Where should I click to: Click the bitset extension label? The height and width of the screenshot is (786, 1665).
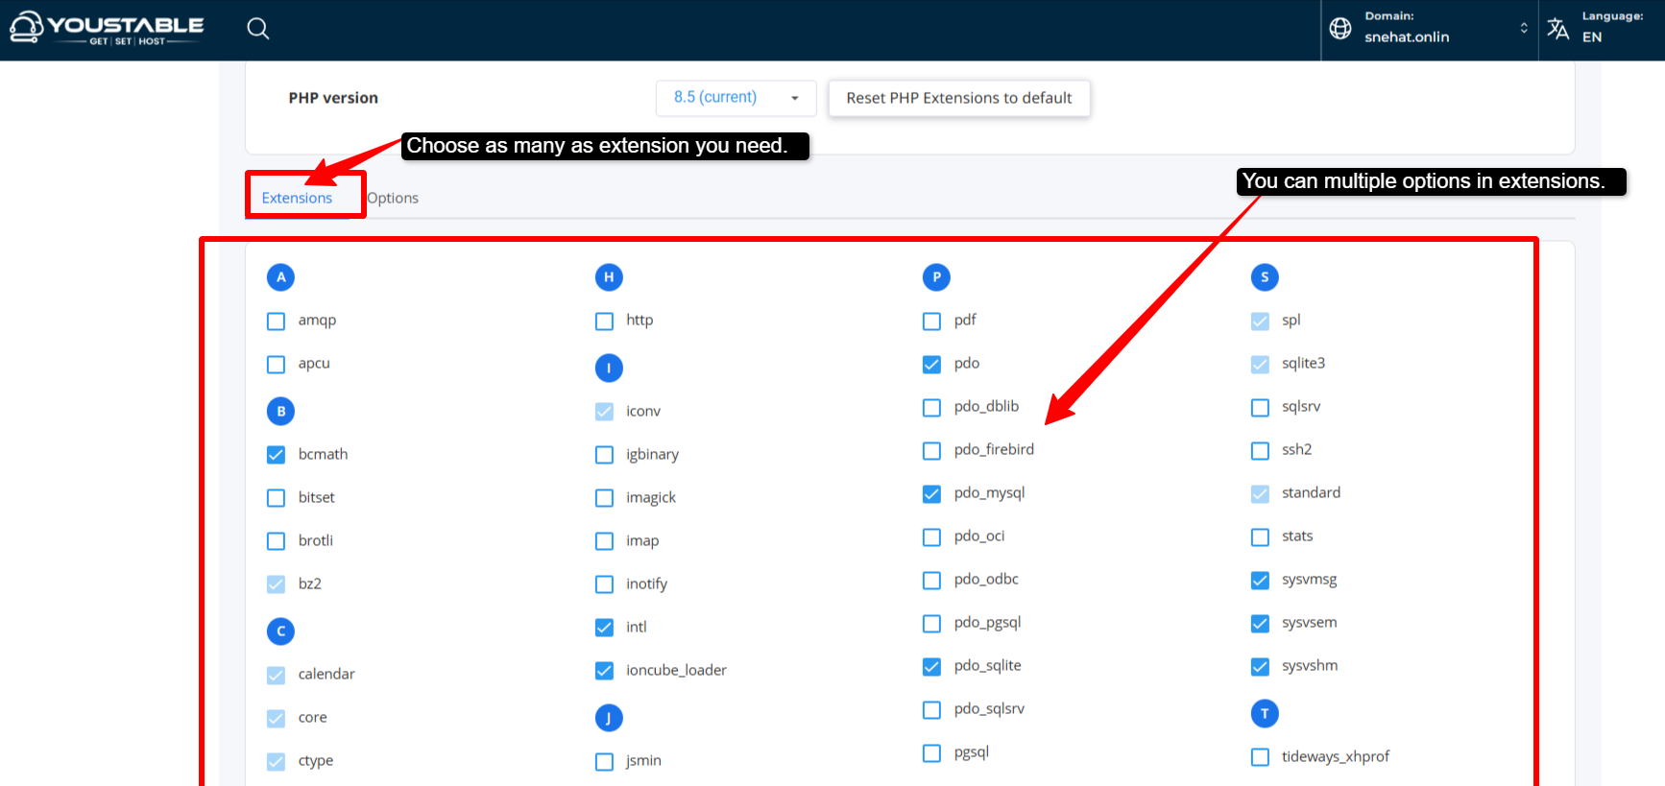pos(316,497)
